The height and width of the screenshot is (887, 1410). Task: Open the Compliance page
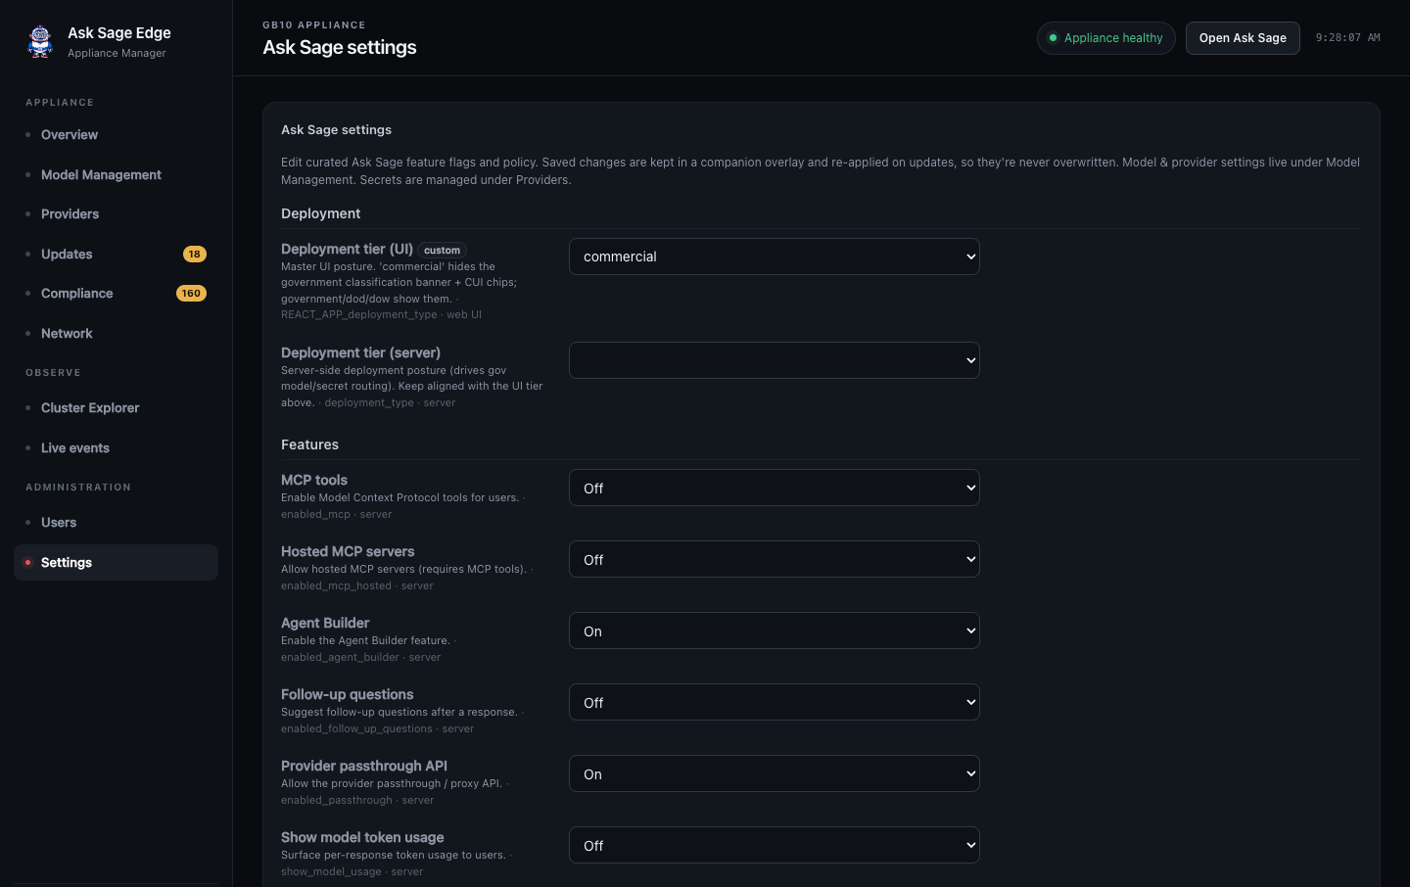pyautogui.click(x=116, y=294)
